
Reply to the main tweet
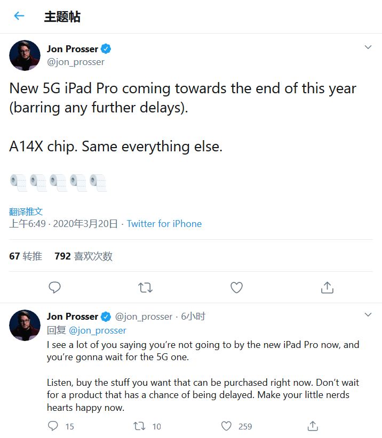click(54, 288)
